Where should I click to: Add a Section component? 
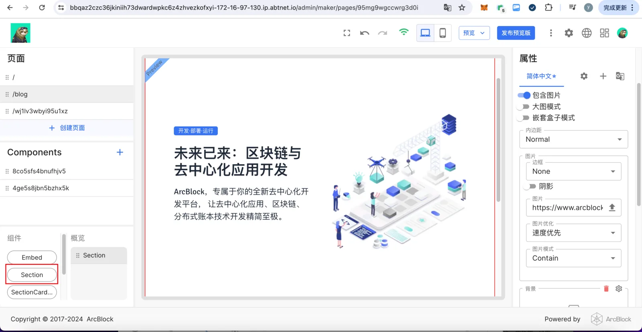[32, 275]
